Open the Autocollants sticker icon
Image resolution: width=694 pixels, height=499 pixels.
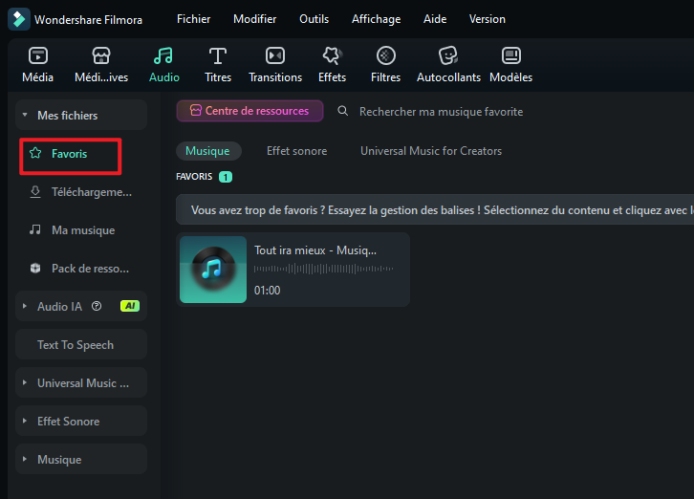(448, 55)
